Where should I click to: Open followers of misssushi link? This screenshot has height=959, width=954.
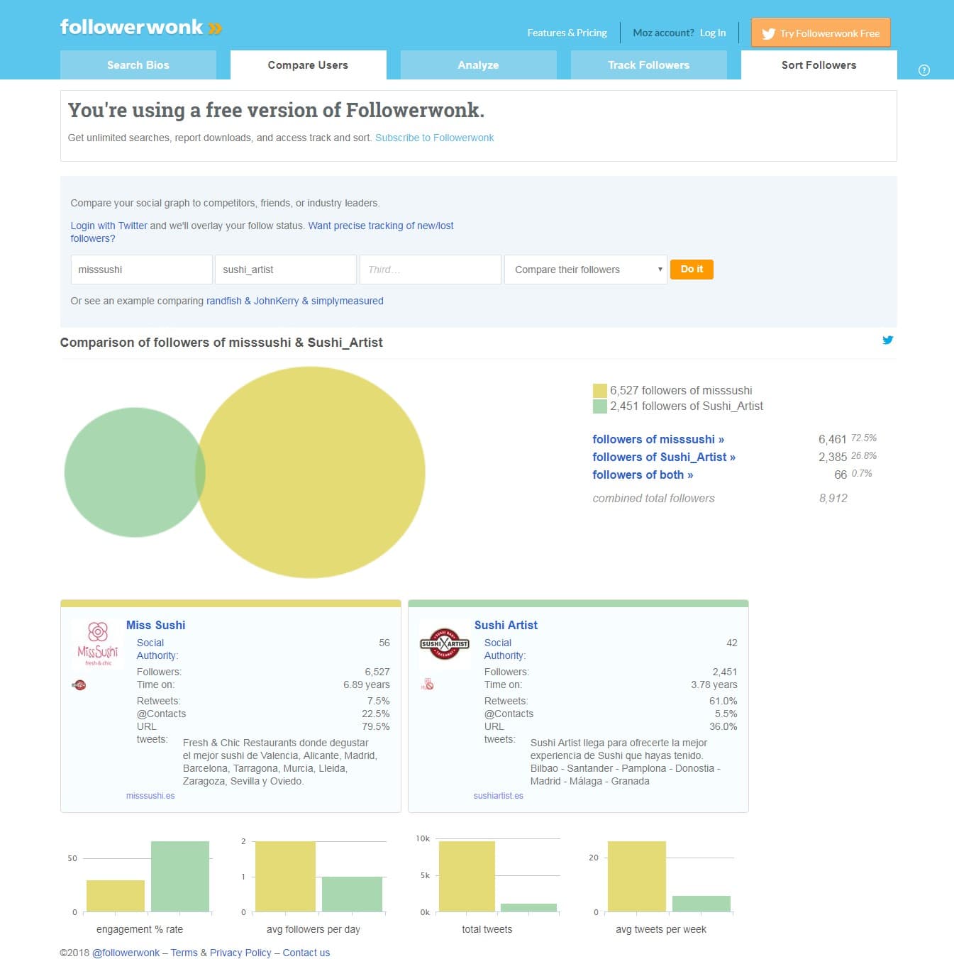(x=658, y=439)
